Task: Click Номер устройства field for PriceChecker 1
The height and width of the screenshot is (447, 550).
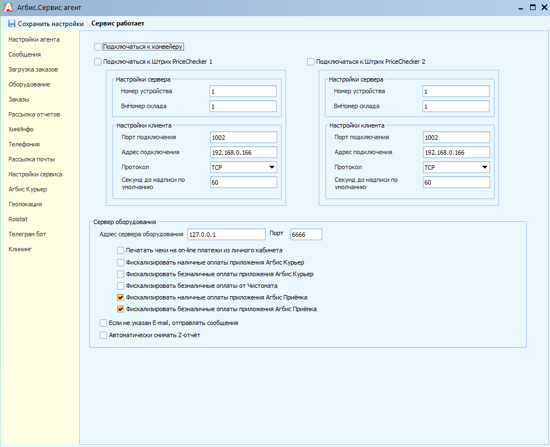Action: [243, 91]
